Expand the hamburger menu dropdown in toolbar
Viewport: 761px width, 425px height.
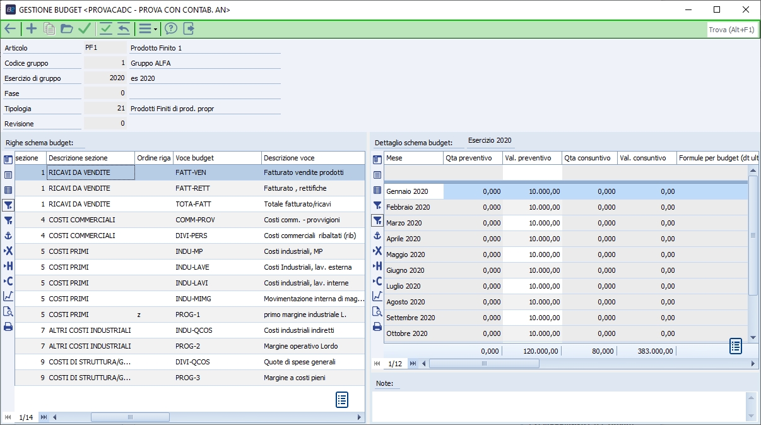148,28
